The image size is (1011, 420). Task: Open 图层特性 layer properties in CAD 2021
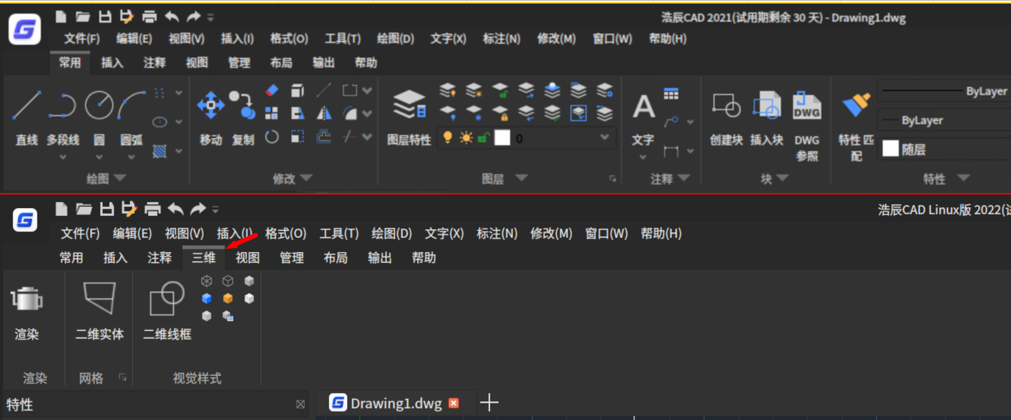[409, 117]
